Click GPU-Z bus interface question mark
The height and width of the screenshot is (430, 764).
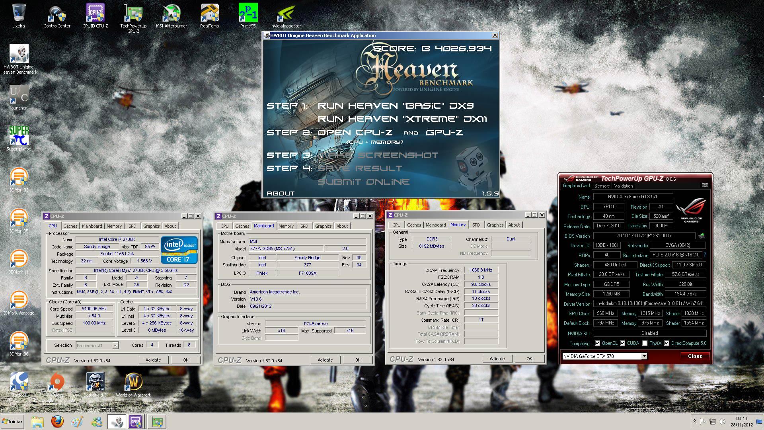(705, 255)
